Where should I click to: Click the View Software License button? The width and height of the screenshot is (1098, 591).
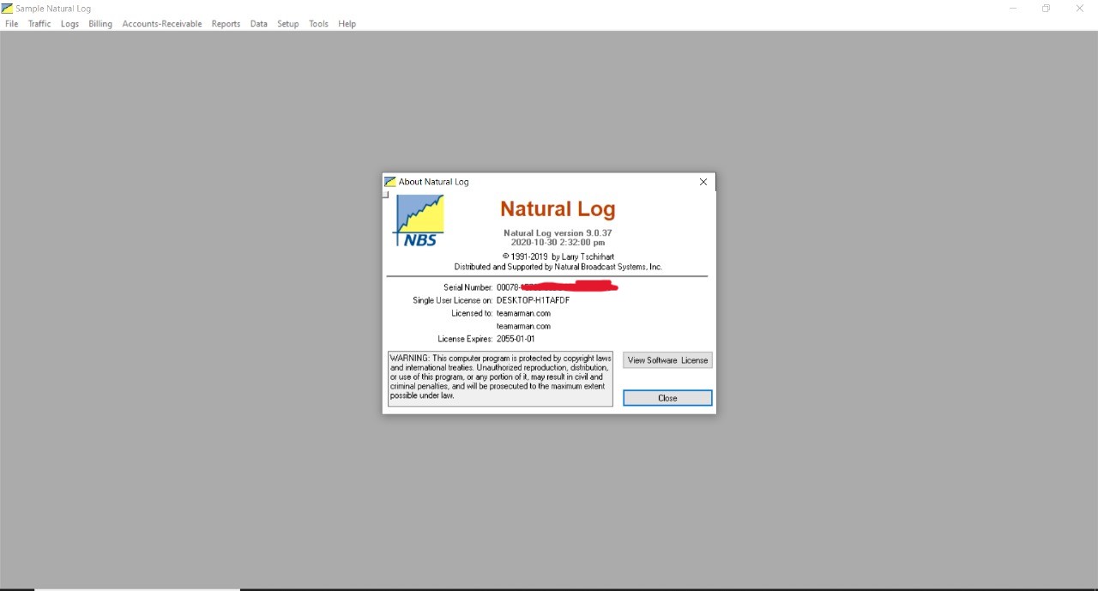click(667, 360)
